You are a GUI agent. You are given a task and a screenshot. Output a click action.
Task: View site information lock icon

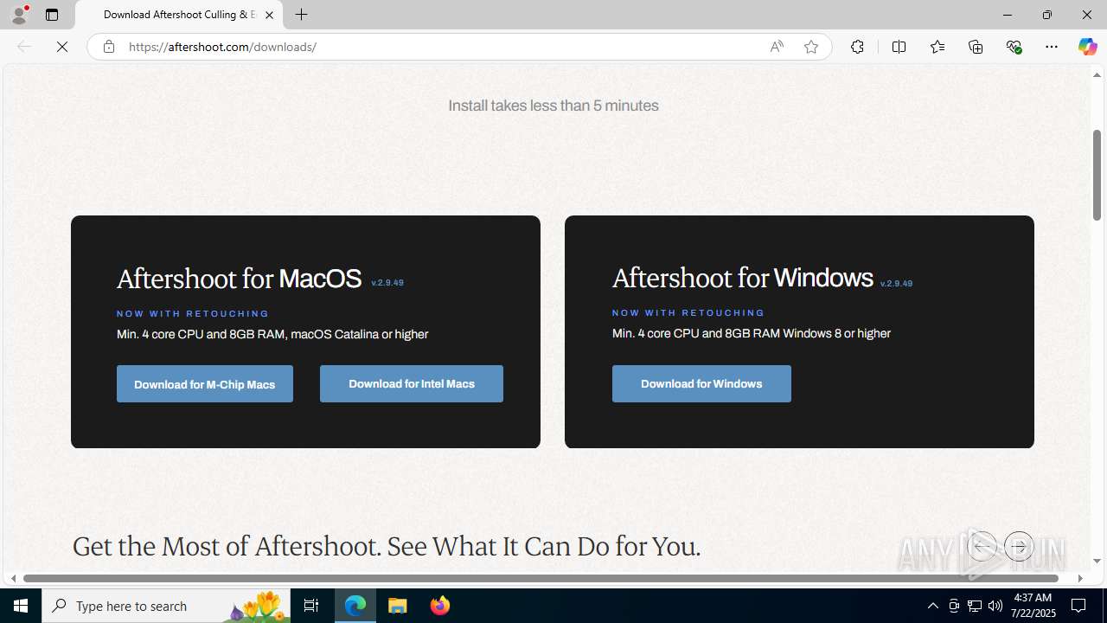(x=108, y=47)
